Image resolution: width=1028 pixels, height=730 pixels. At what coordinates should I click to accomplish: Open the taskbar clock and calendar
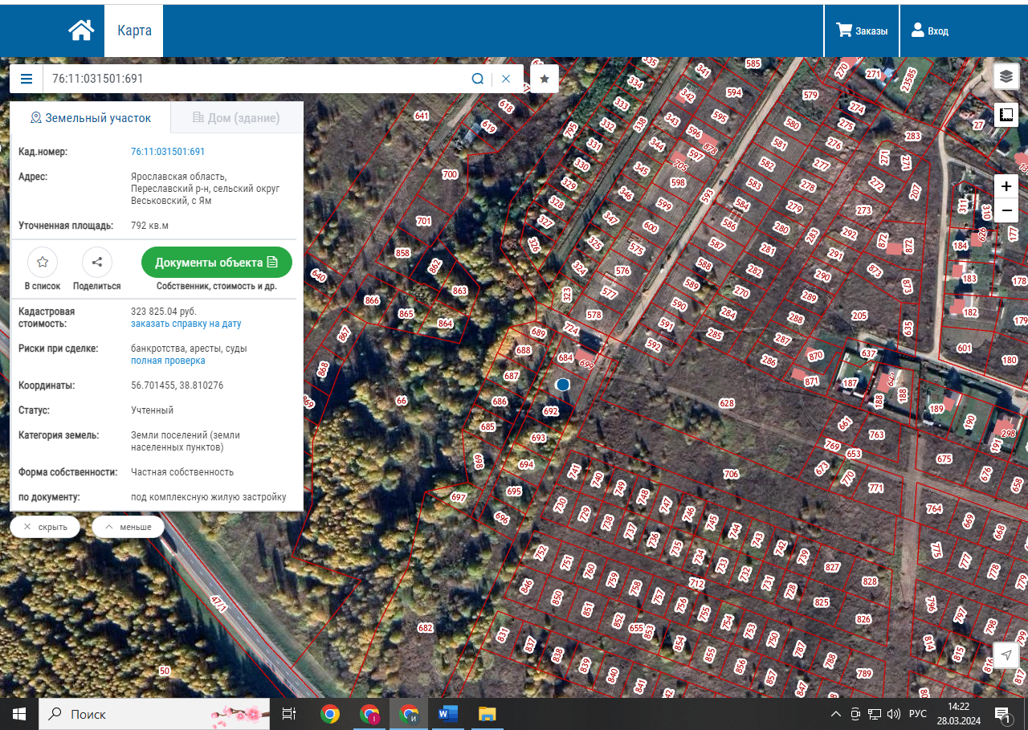click(x=958, y=713)
